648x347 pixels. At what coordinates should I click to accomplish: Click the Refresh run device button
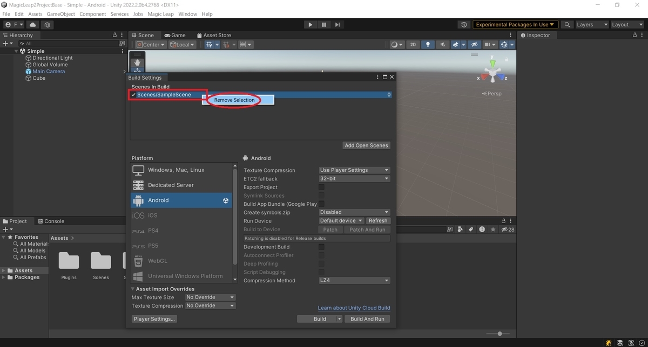[378, 221]
